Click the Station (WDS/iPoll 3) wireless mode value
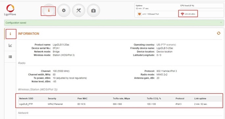Screen dimensions: 225x119 tap(64, 55)
